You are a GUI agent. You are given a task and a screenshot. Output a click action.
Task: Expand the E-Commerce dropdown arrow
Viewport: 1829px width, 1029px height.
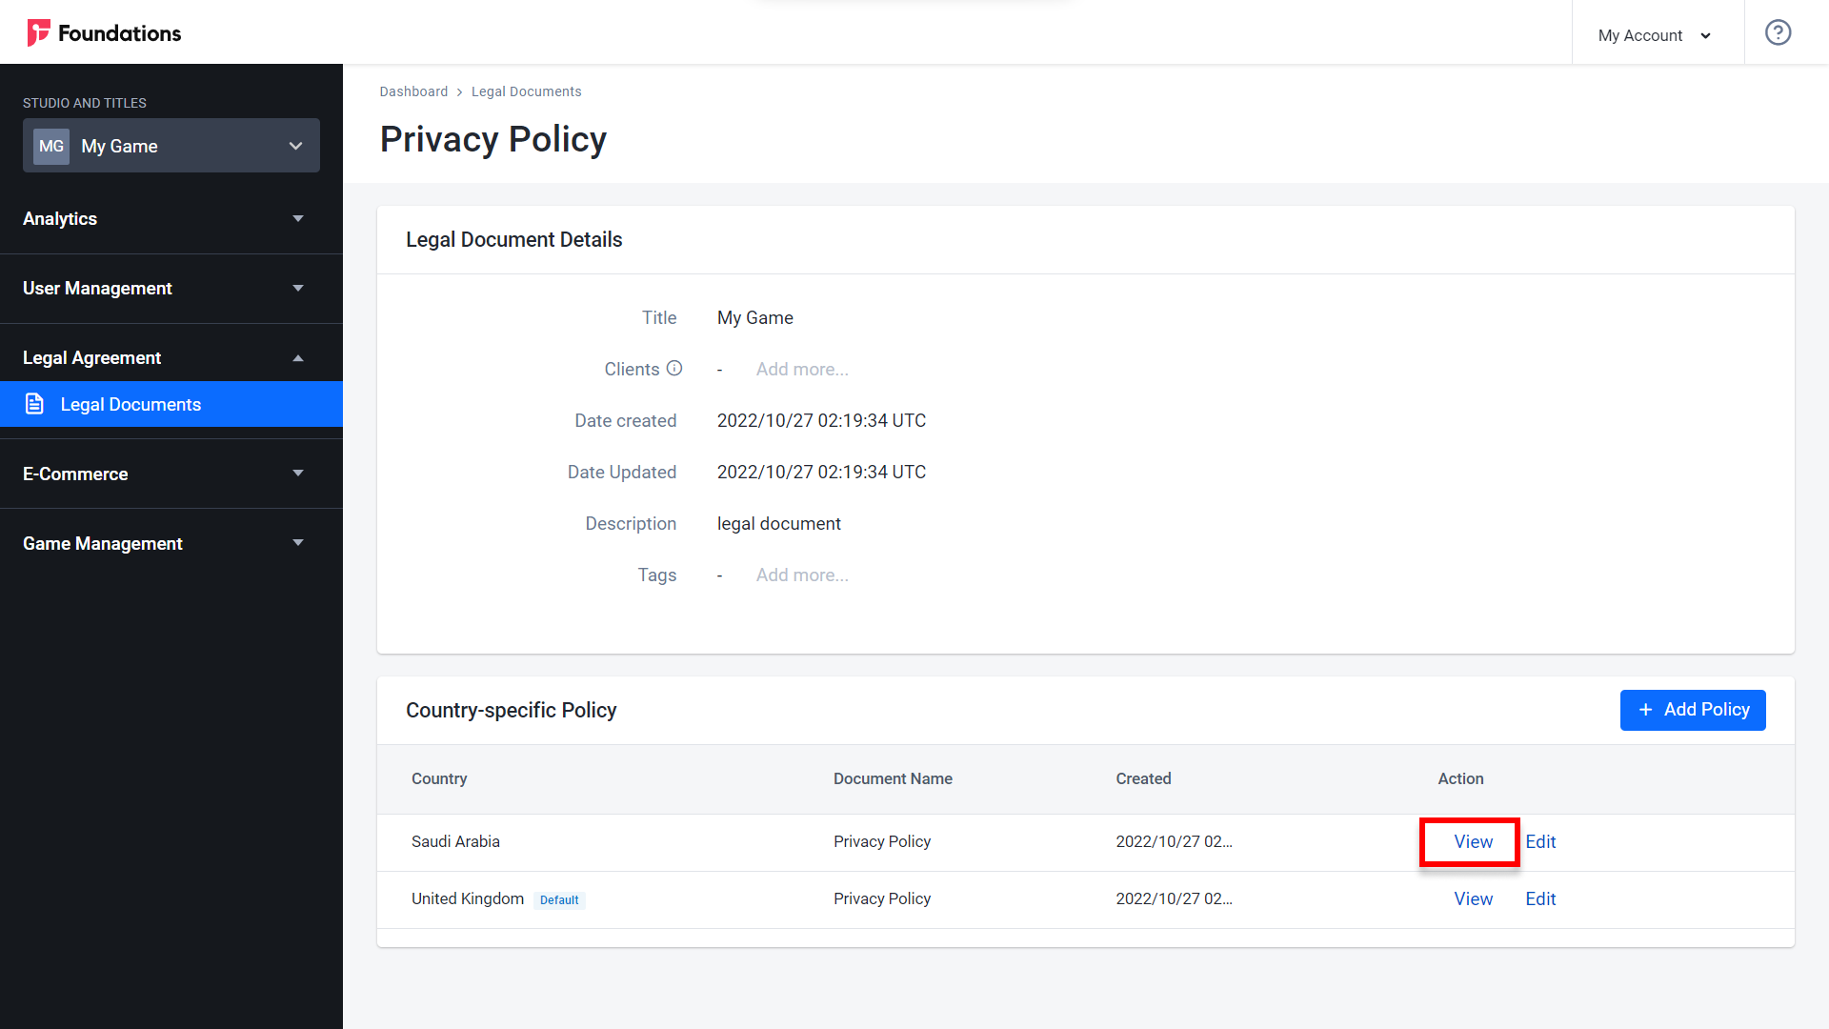pyautogui.click(x=296, y=474)
